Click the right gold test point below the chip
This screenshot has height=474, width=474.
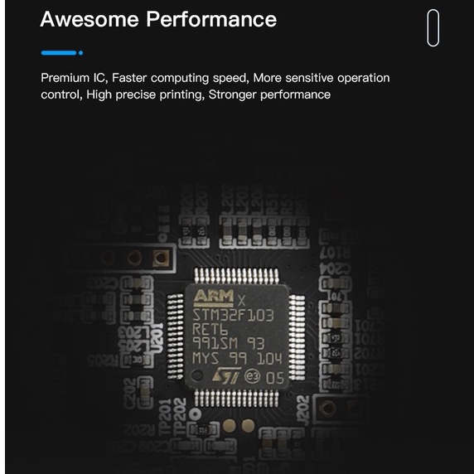point(248,425)
